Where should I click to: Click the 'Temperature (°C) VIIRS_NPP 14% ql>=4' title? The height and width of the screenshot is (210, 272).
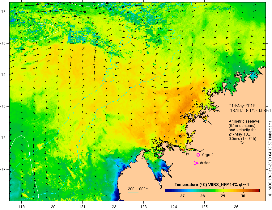click(212, 185)
